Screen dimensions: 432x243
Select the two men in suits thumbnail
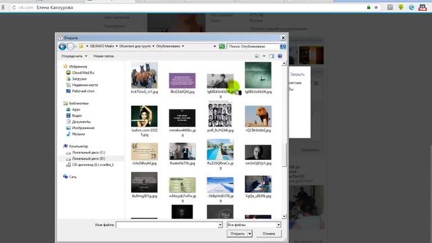[x=182, y=151]
